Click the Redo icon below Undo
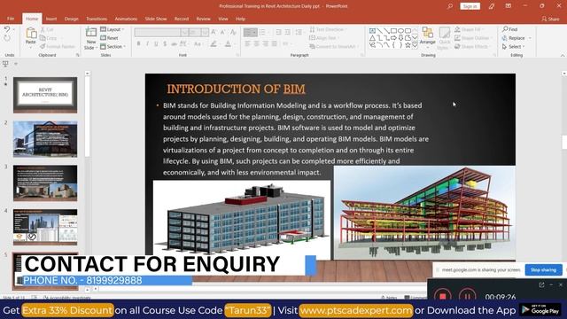The image size is (567, 319). pos(7,38)
